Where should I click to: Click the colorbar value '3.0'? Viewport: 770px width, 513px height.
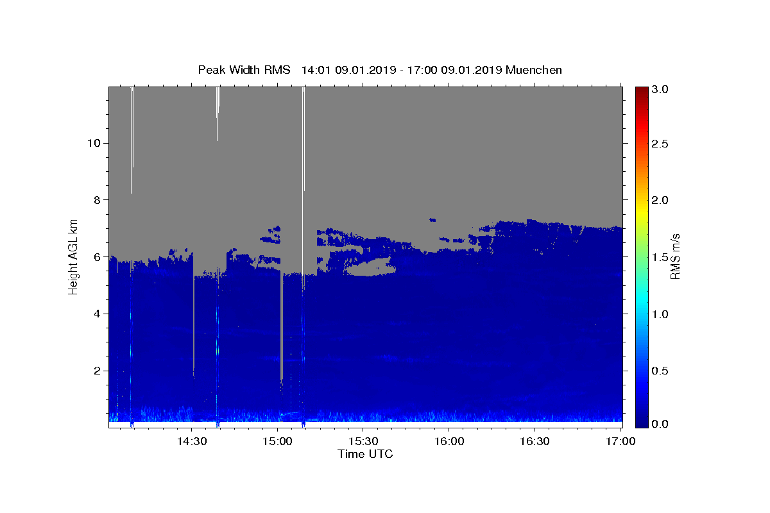[660, 90]
